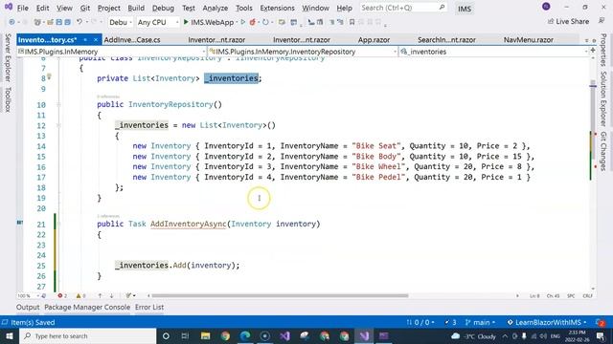
Task: Open the main branch dropdown in status bar
Action: point(480,323)
